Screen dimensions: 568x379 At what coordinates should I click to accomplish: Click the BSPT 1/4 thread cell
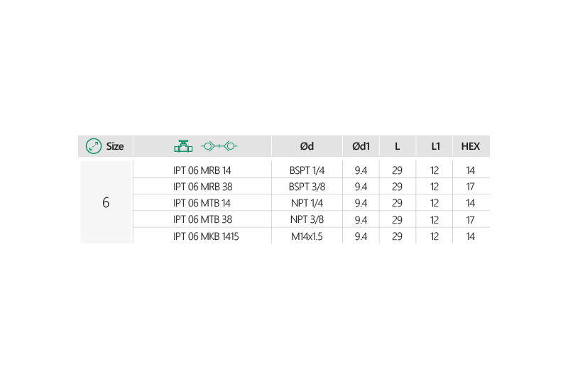[x=307, y=170]
